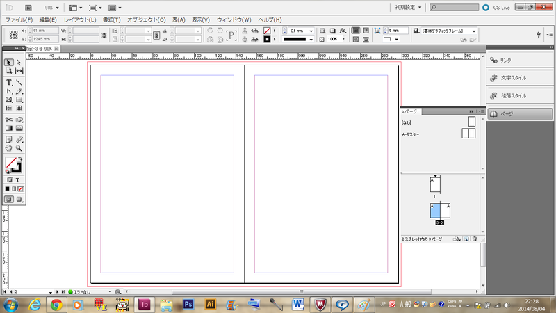Select the Note tool
Image resolution: width=556 pixels, height=313 pixels.
(x=9, y=140)
